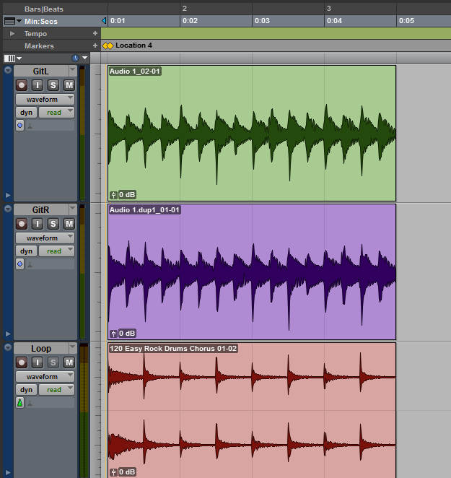
Task: Select the Bars|Beats ruler
Action: click(x=43, y=8)
